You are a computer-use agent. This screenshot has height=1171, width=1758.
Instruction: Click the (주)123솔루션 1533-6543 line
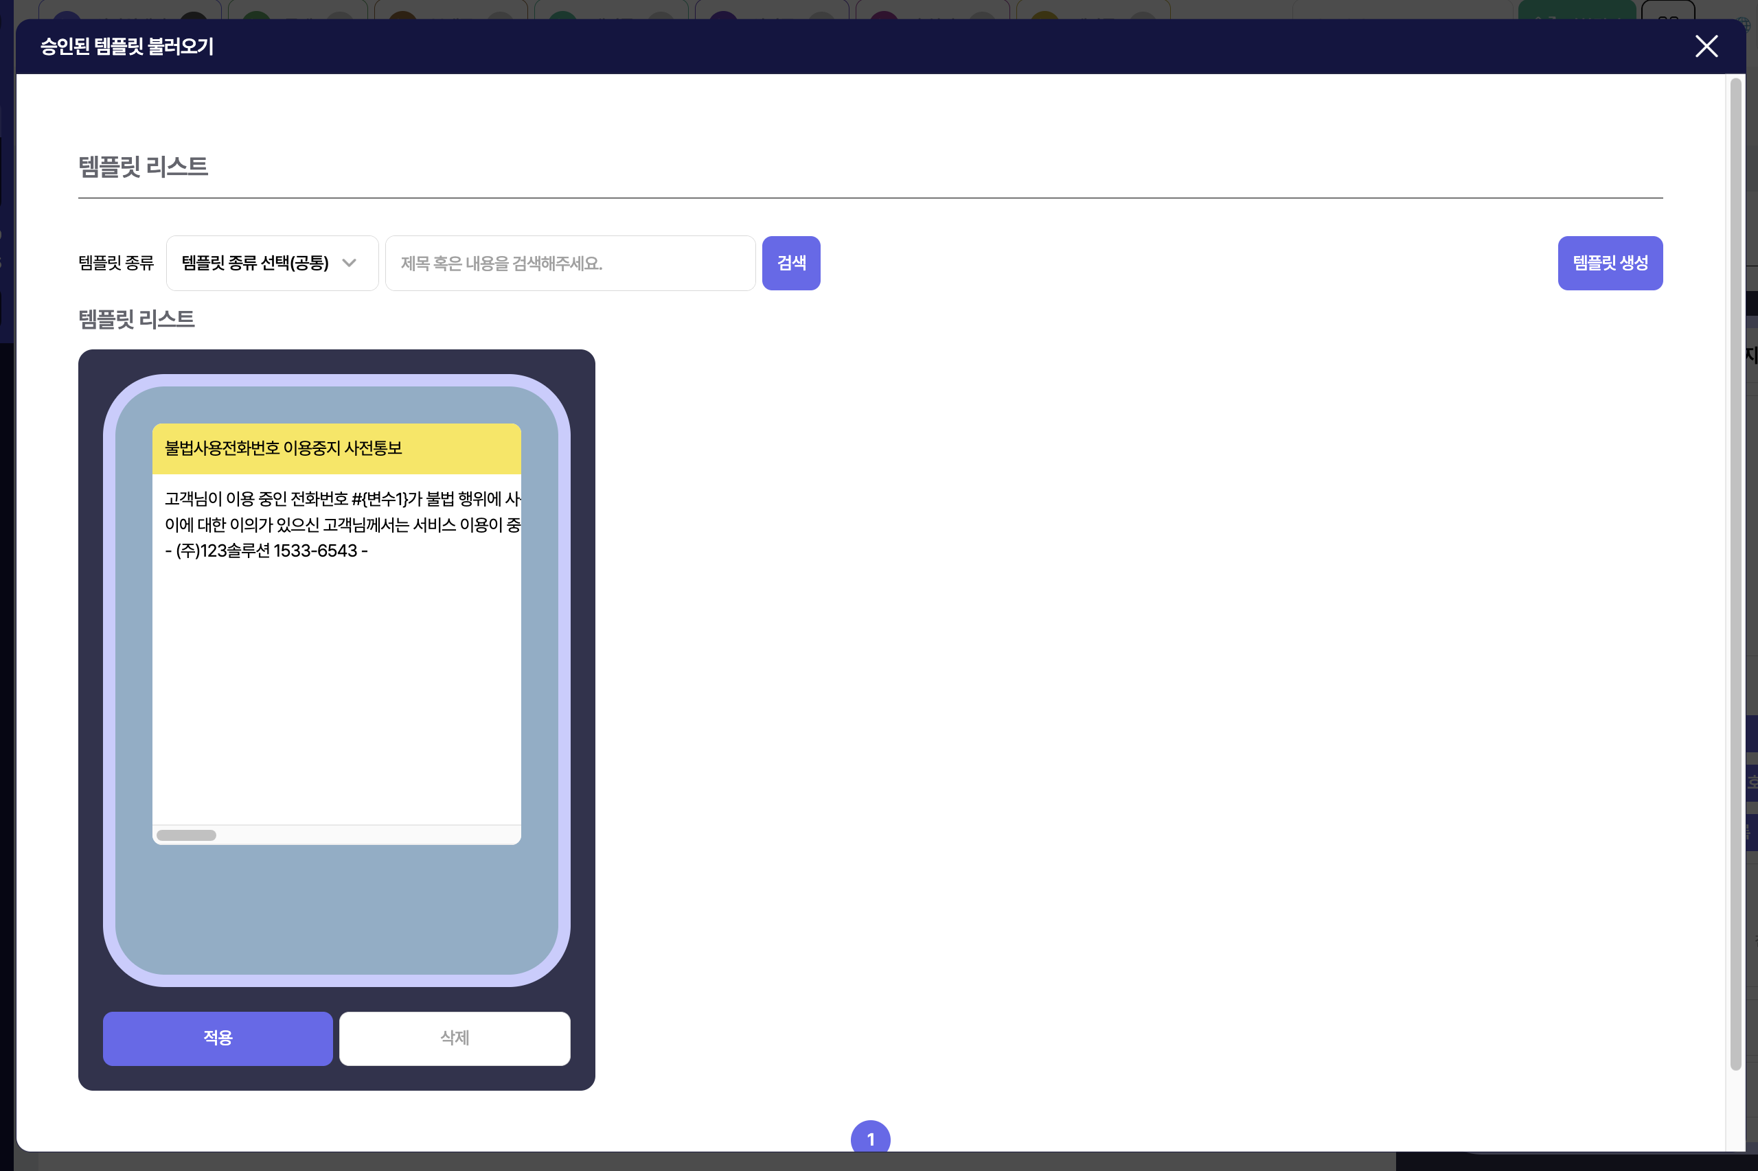pyautogui.click(x=266, y=551)
